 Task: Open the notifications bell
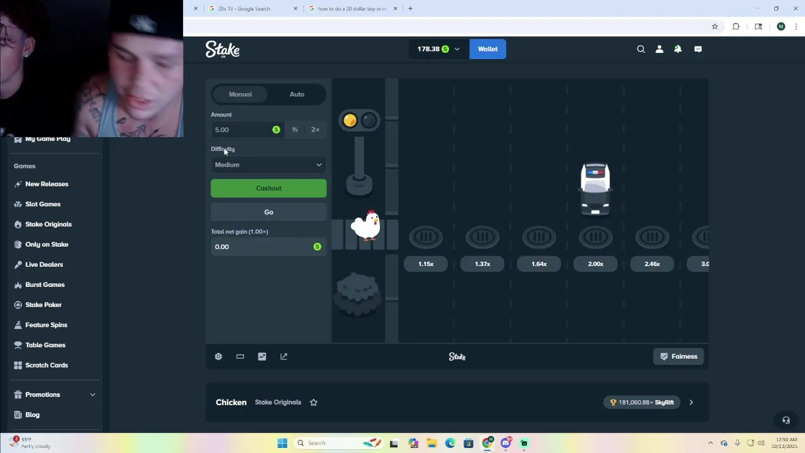coord(677,49)
